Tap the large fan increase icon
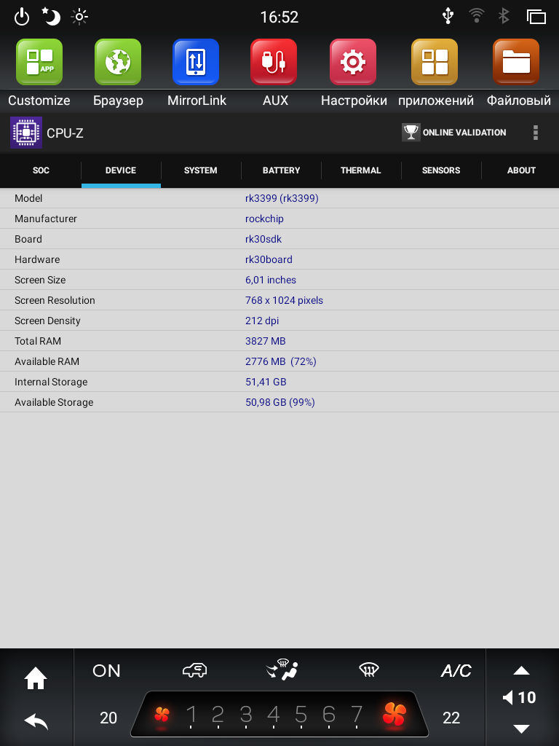Image resolution: width=559 pixels, height=746 pixels. (395, 714)
